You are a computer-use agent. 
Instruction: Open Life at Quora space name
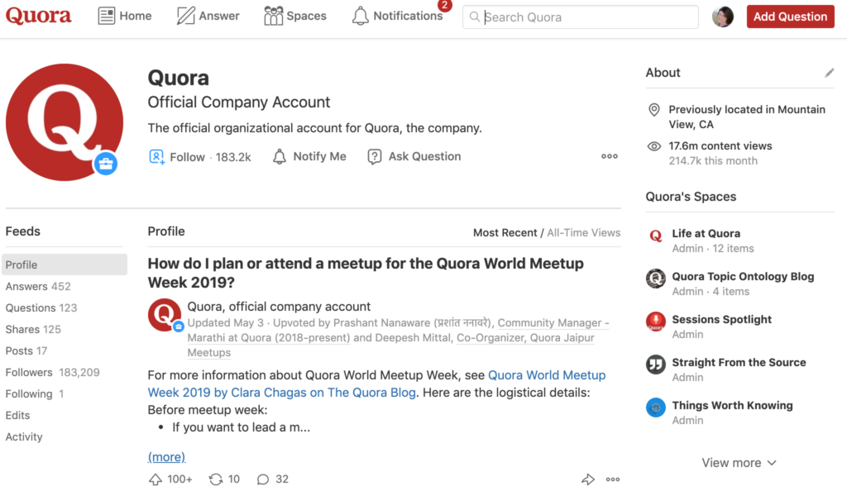[706, 234]
